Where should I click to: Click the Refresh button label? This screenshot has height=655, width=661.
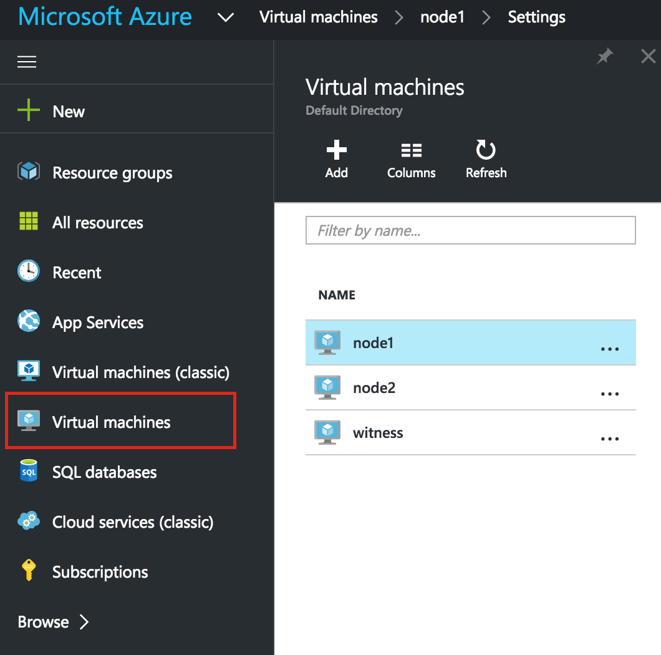coord(486,173)
